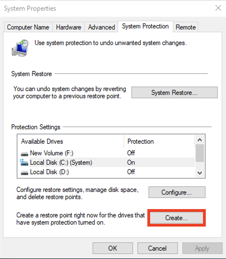The image size is (226, 259).
Task: Close the System Properties dialog
Action: [218, 8]
